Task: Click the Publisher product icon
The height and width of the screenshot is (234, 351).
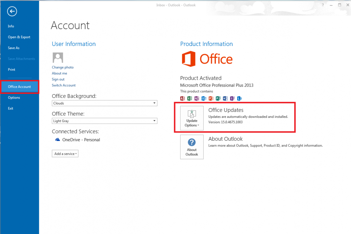Action: pos(218,98)
